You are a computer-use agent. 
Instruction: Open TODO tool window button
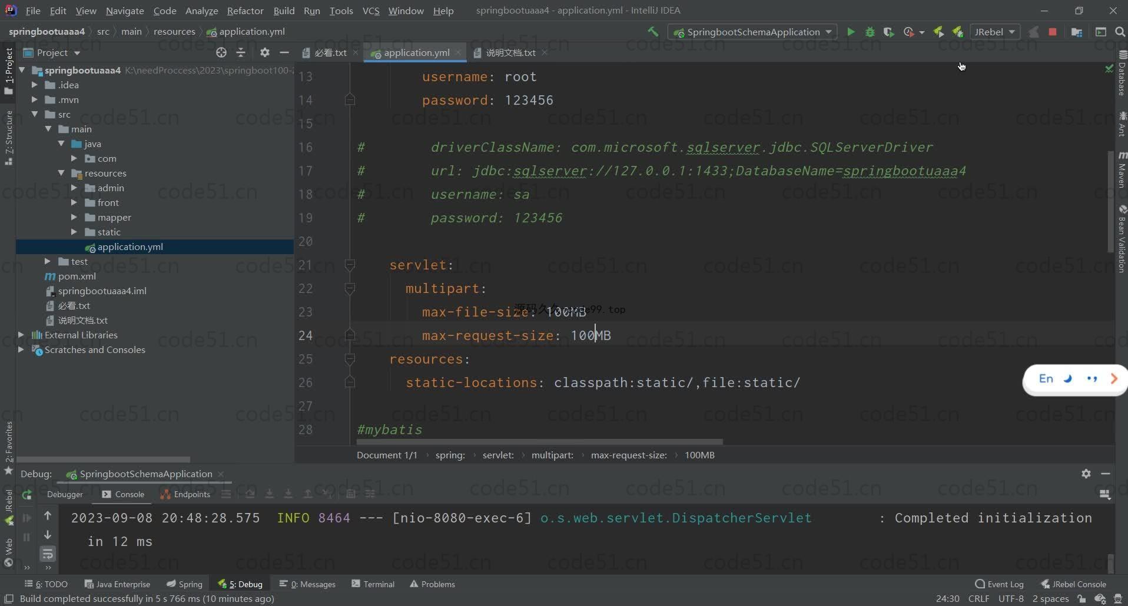pyautogui.click(x=47, y=584)
